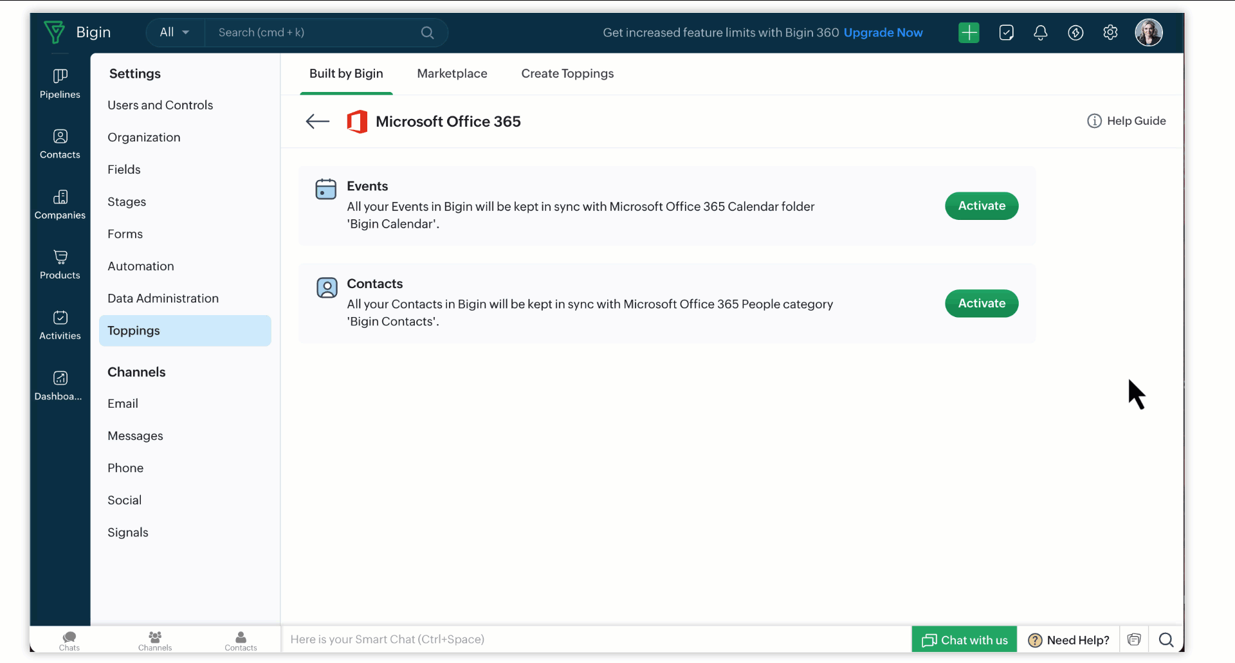
Task: Click the Bigin logo icon
Action: pyautogui.click(x=55, y=32)
